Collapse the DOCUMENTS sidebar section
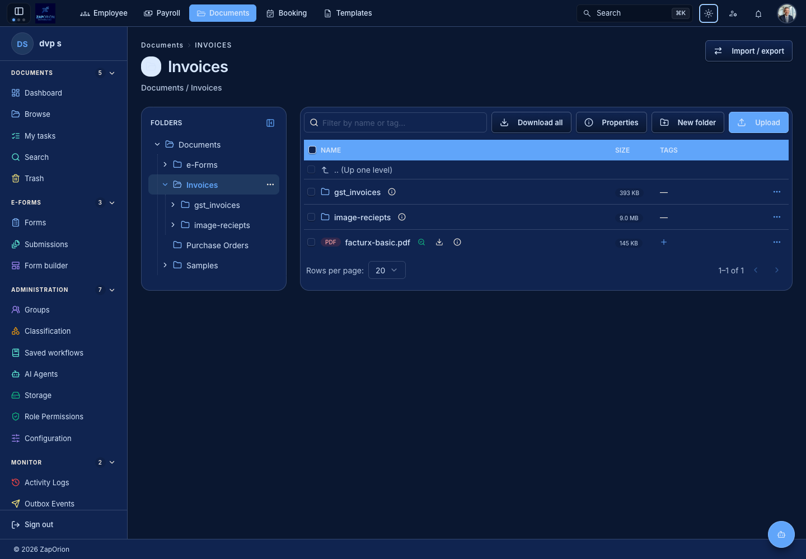 (112, 73)
